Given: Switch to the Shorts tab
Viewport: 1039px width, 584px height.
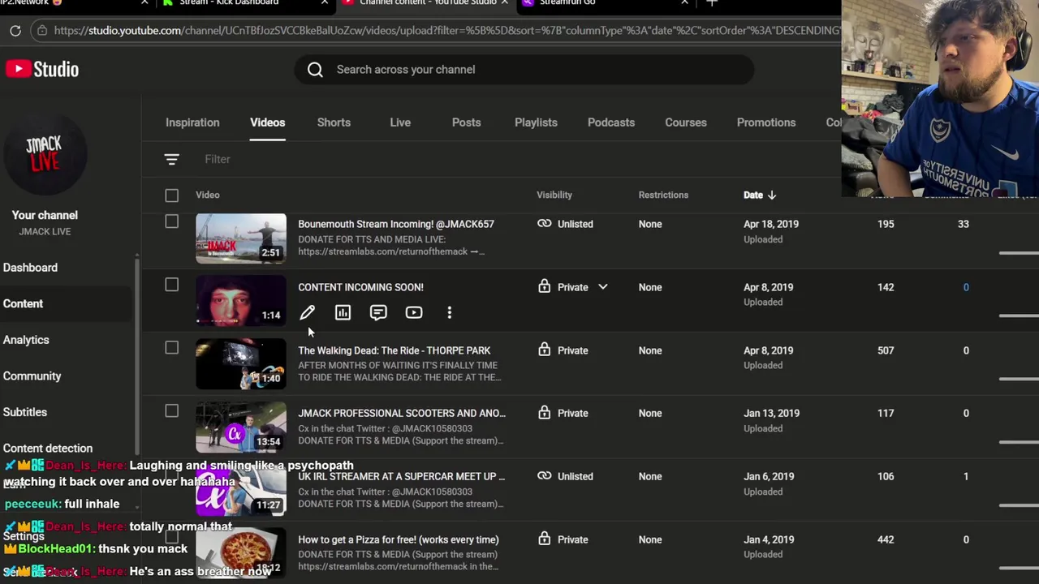Looking at the screenshot, I should (334, 122).
